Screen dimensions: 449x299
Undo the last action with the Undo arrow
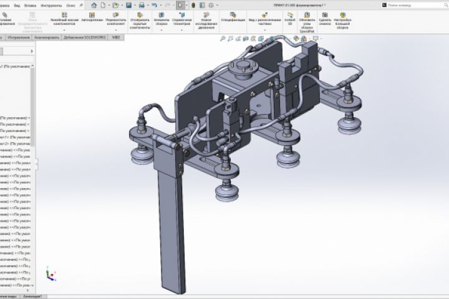pos(155,5)
